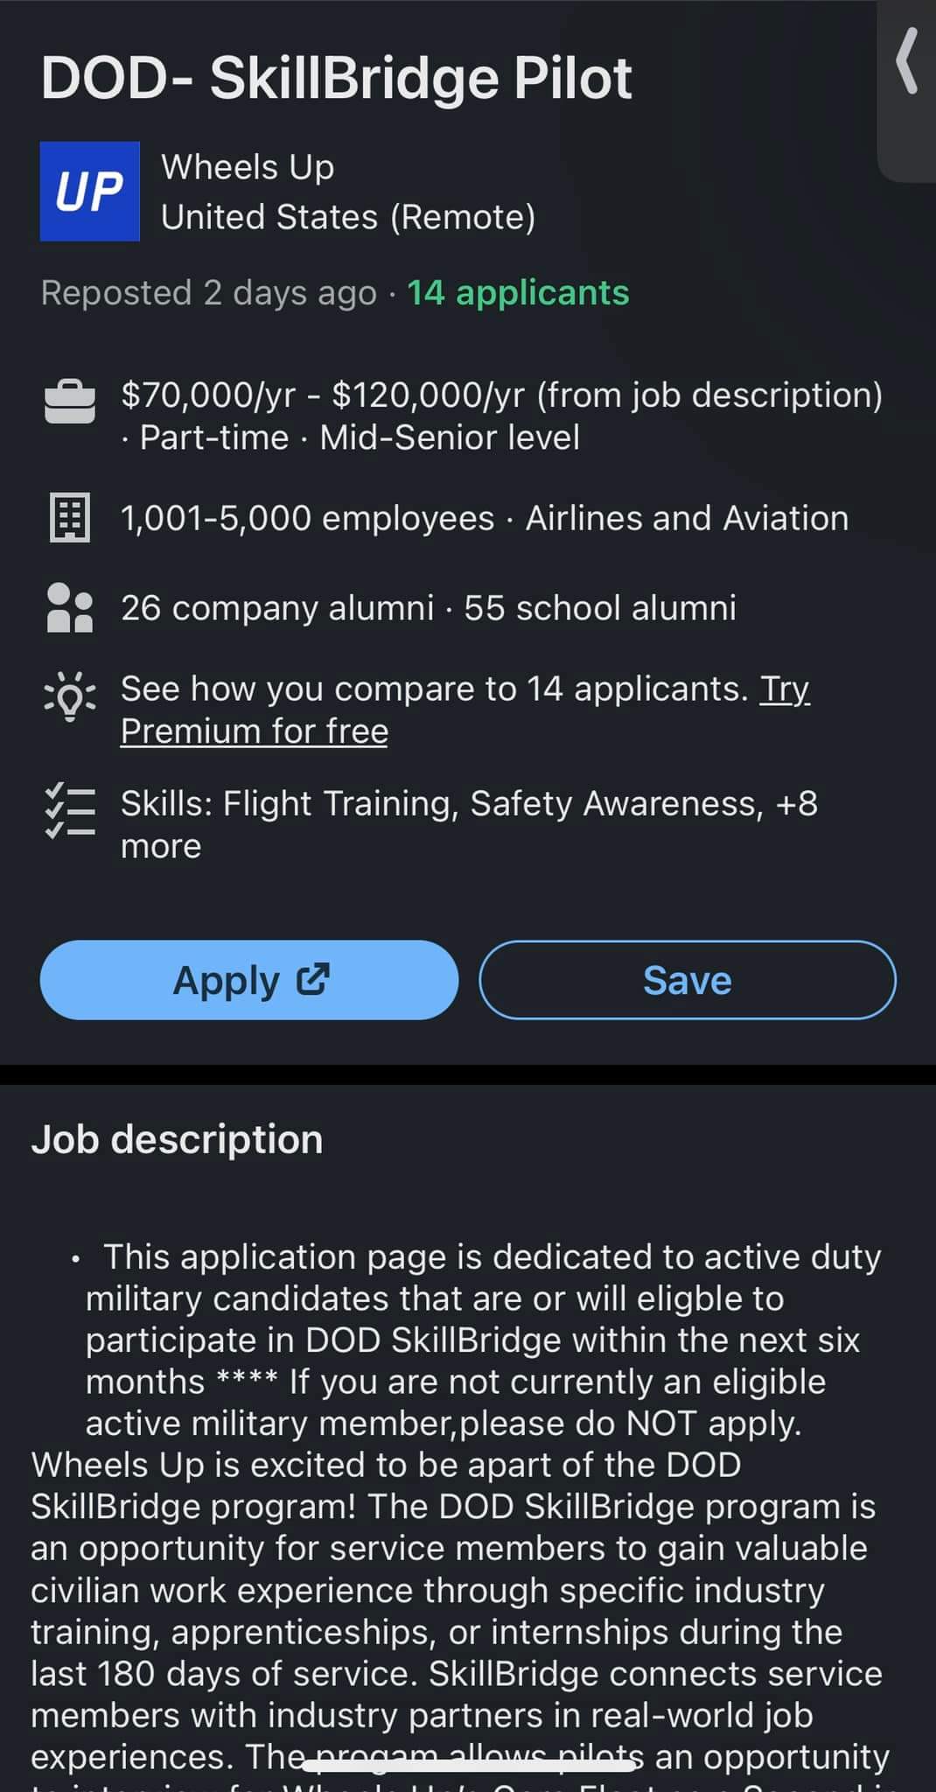
Task: Tap the salary range $70,000/yr - $120,000/yr
Action: [x=323, y=395]
